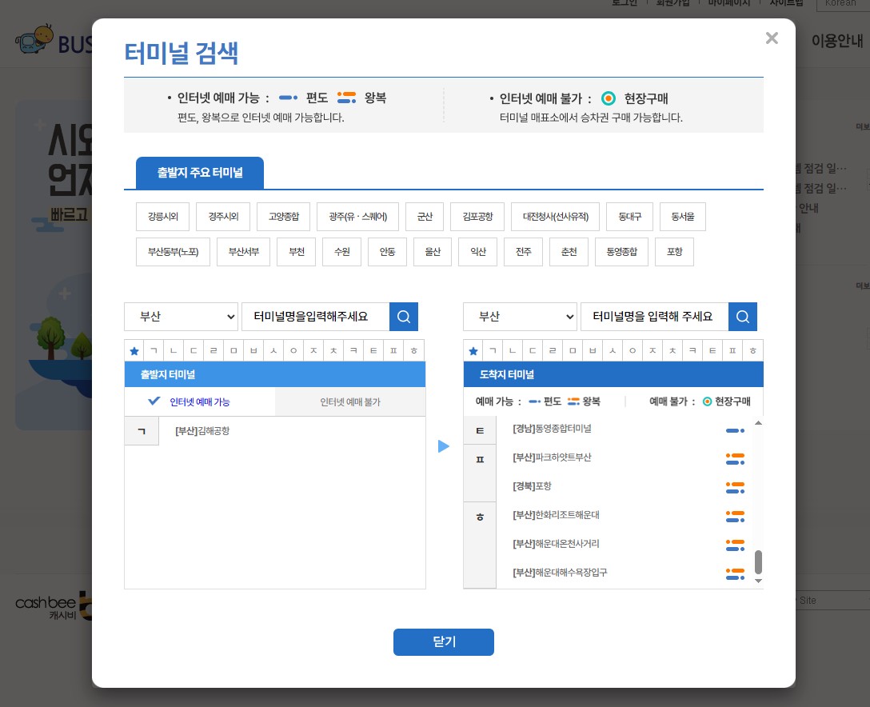
Task: Click the departure terminal search magnifier icon
Action: click(404, 317)
